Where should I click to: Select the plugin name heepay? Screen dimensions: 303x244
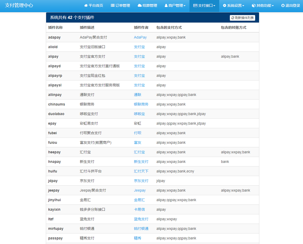coord(54,152)
